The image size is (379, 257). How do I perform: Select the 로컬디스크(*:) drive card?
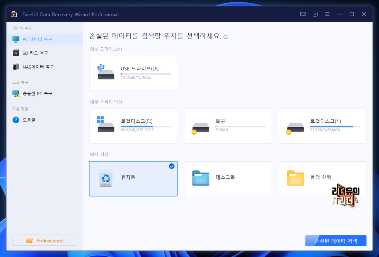click(x=323, y=126)
